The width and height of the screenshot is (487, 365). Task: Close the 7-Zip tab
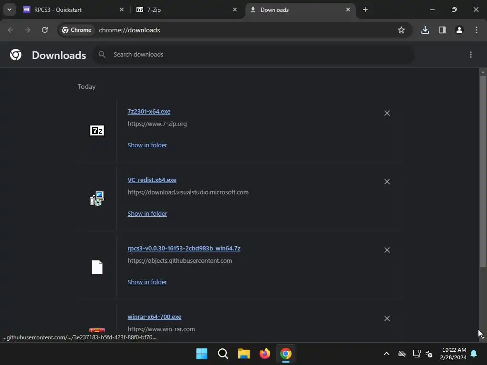[235, 10]
